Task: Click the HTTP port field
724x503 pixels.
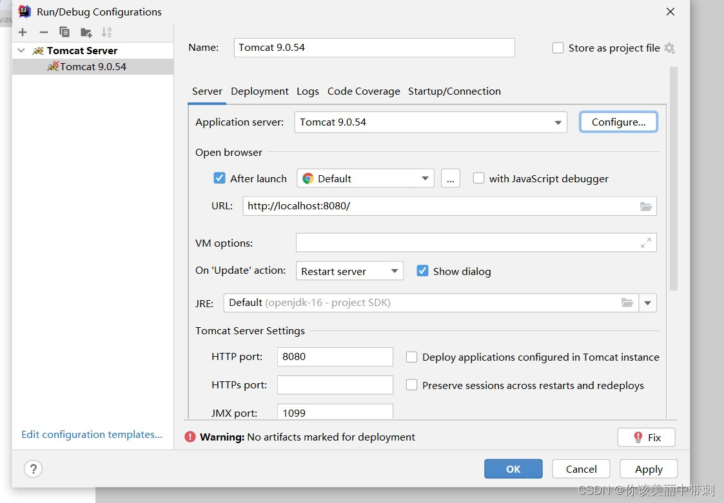Action: tap(335, 357)
